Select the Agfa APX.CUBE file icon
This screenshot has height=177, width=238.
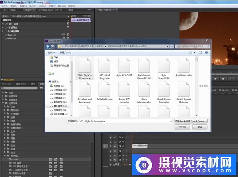tap(124, 66)
